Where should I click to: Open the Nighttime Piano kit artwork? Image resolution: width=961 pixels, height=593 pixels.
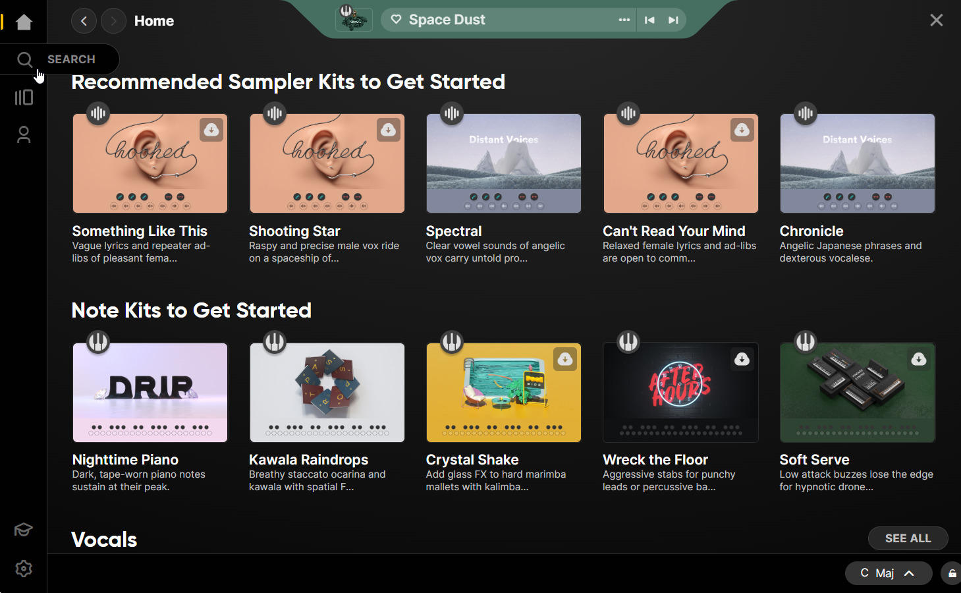coord(150,393)
